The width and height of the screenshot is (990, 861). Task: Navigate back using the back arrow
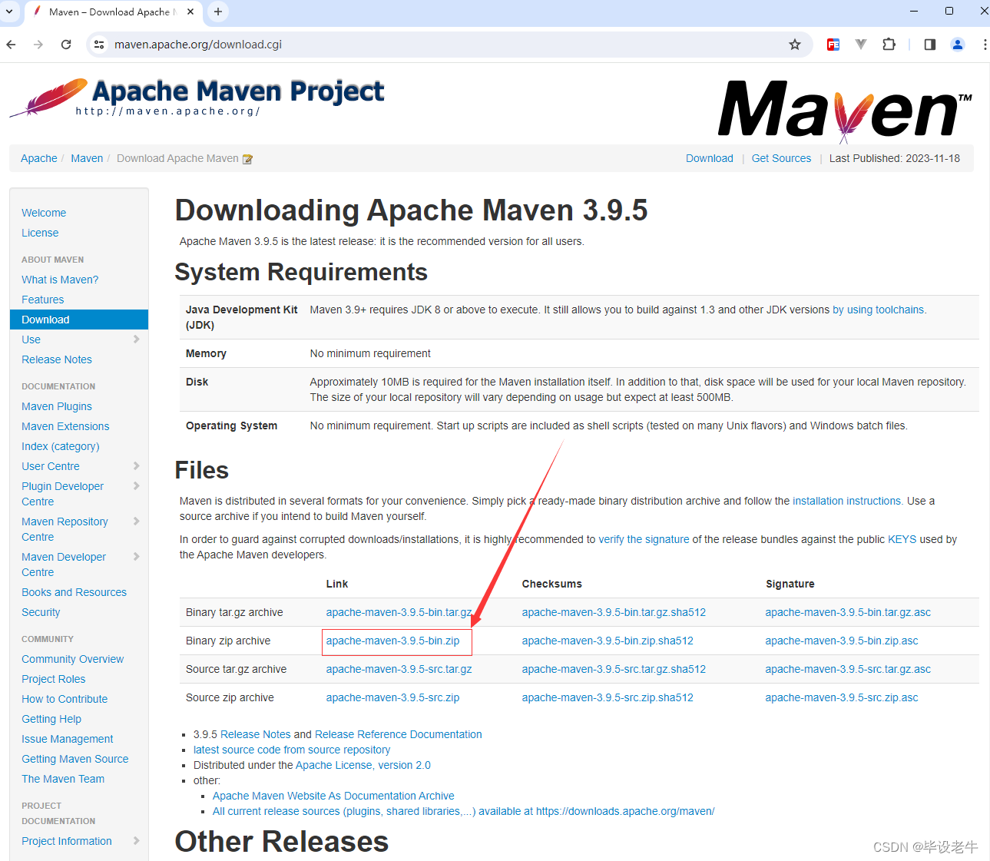[11, 45]
